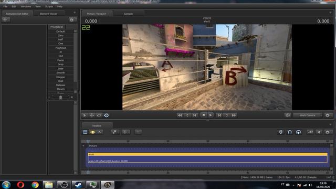Viewport: 336px width, 189px height.
Task: Open Opera browser from the taskbar
Action: [20, 185]
